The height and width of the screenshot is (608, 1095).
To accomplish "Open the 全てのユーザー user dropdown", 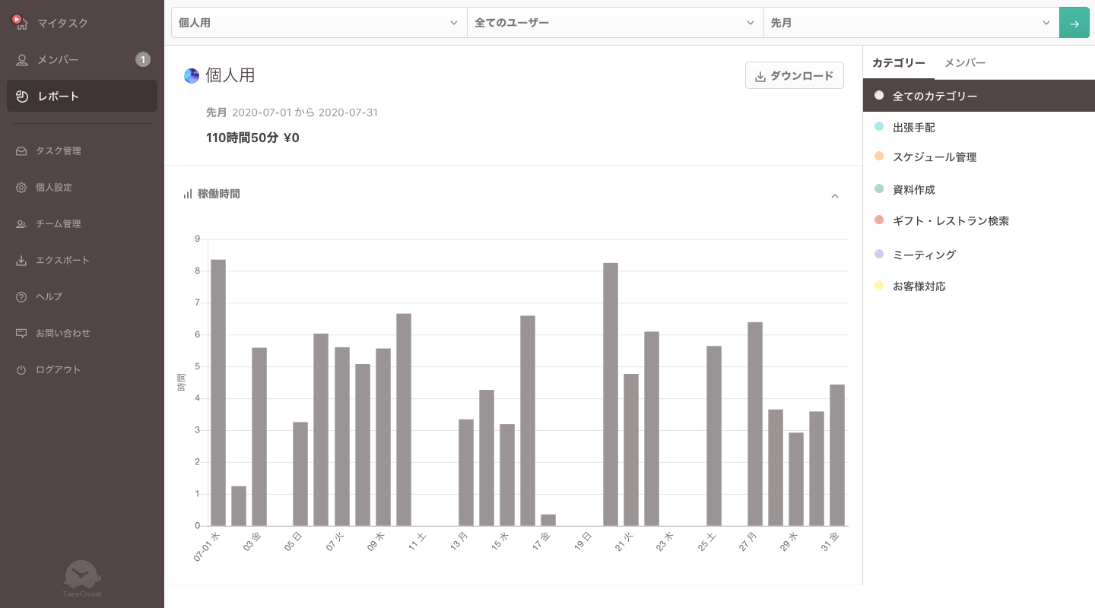I will click(614, 23).
